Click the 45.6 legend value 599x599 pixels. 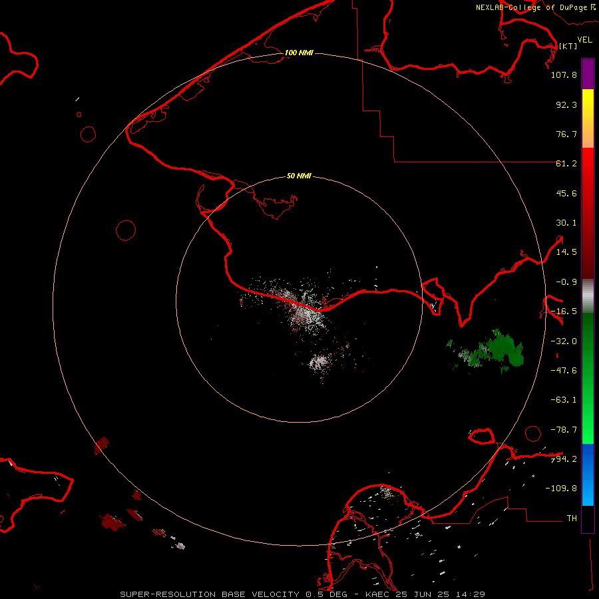point(566,193)
